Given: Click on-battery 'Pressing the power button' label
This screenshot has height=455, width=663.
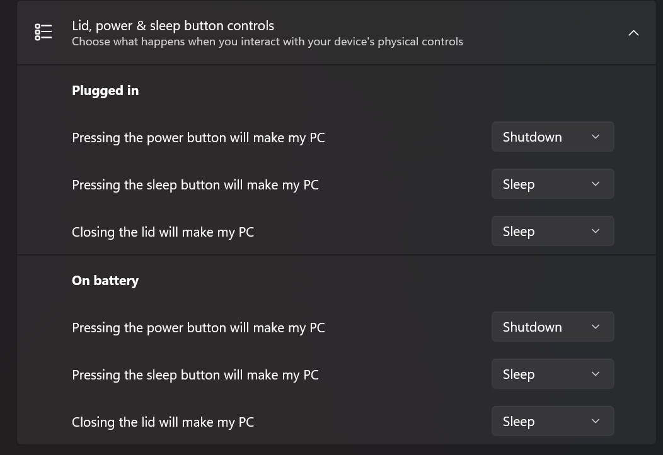Looking at the screenshot, I should pos(199,328).
